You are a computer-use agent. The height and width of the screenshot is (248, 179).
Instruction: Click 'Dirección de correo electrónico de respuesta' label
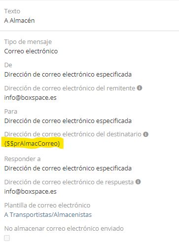[69, 182]
